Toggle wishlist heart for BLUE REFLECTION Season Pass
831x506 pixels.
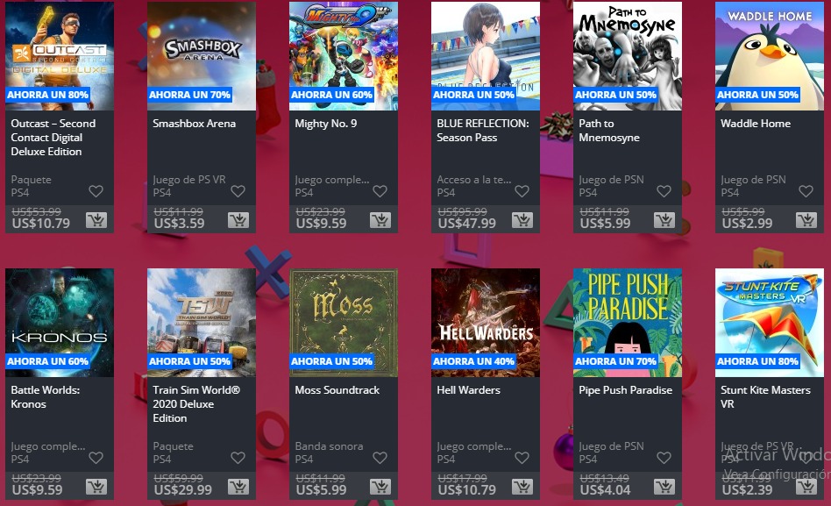(x=522, y=191)
